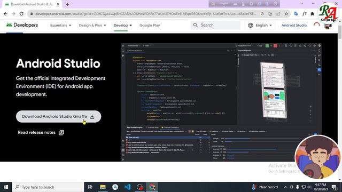Click the volume speaker tray icon
Screen dimensions: 342x192
(309, 187)
